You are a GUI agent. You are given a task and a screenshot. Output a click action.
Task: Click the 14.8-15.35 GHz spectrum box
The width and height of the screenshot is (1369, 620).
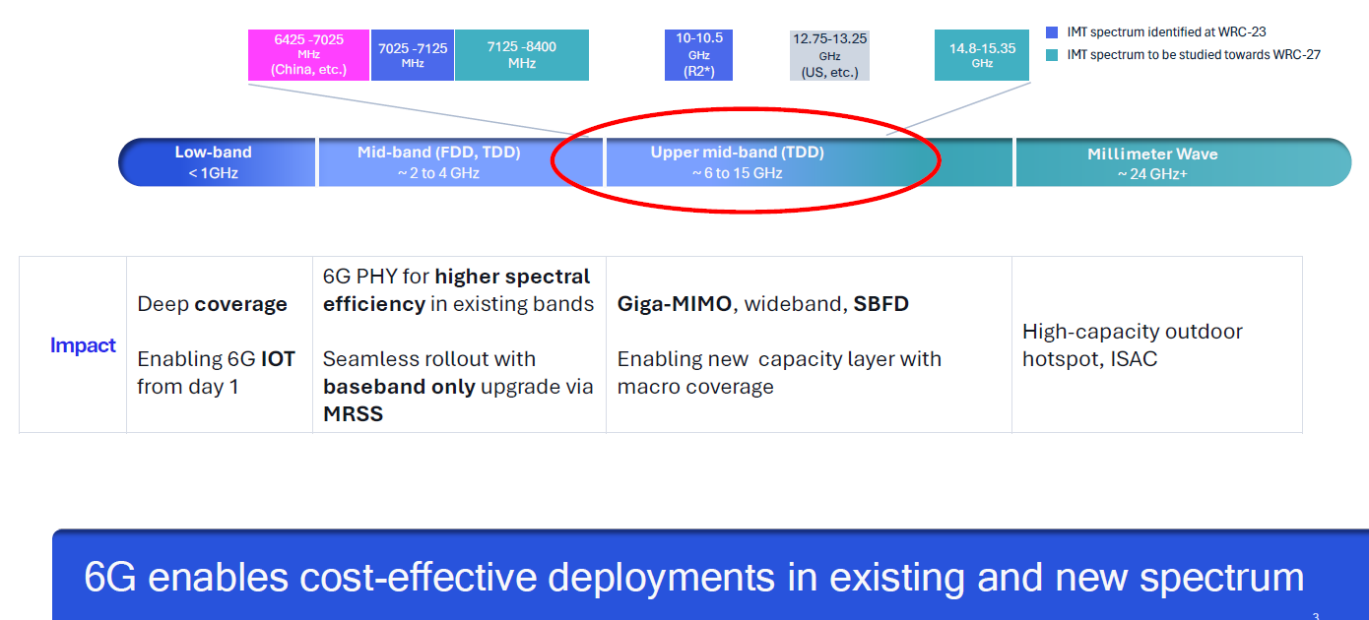[x=982, y=55]
